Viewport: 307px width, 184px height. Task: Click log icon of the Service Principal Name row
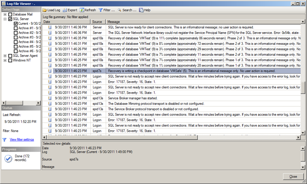tap(50, 33)
